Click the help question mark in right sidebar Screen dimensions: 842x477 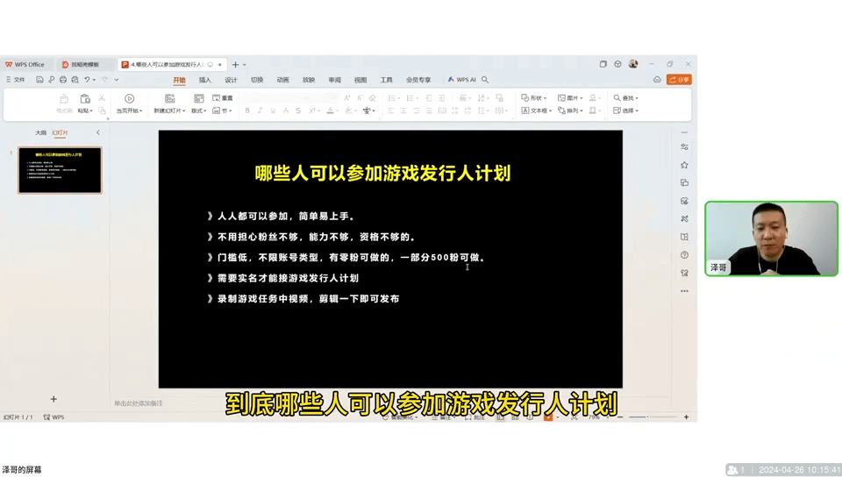click(684, 255)
